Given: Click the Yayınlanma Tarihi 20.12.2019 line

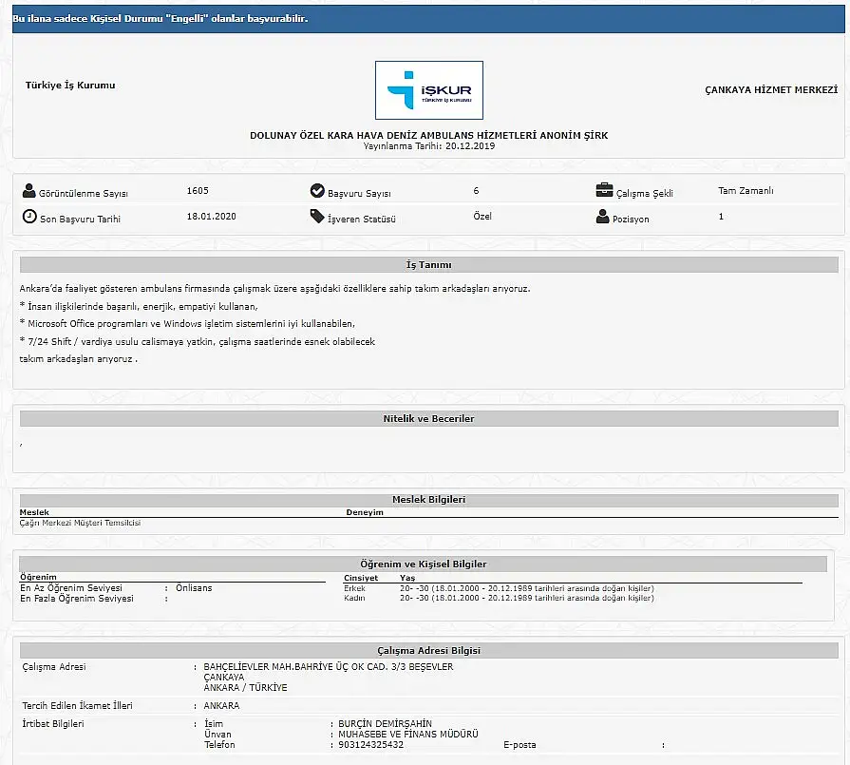Looking at the screenshot, I should 428,146.
